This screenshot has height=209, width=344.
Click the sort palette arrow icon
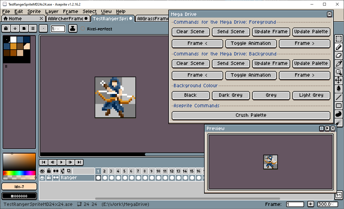(x=15, y=28)
